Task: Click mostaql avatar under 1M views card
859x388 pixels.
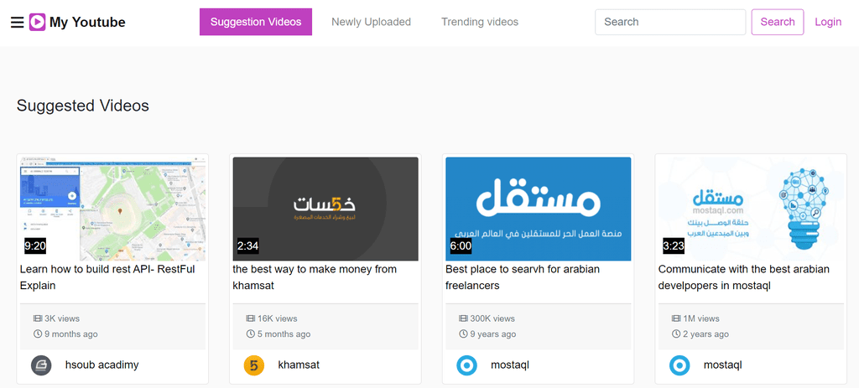Action: point(679,365)
